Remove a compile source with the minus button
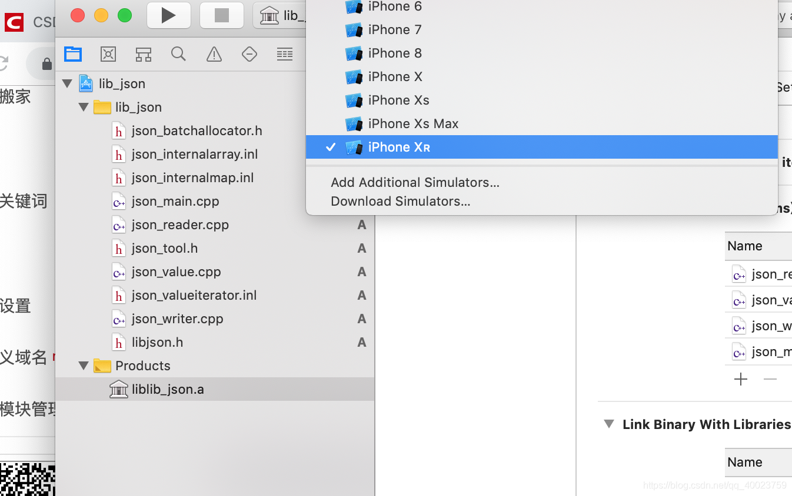The width and height of the screenshot is (792, 496). tap(770, 379)
